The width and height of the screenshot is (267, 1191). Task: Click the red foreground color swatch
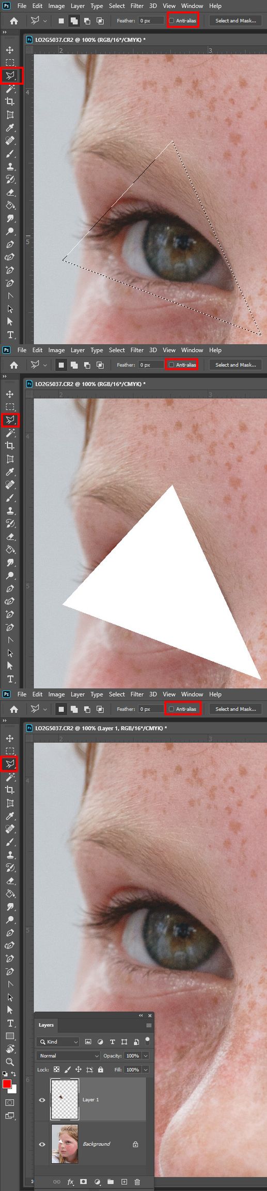coord(7,1084)
